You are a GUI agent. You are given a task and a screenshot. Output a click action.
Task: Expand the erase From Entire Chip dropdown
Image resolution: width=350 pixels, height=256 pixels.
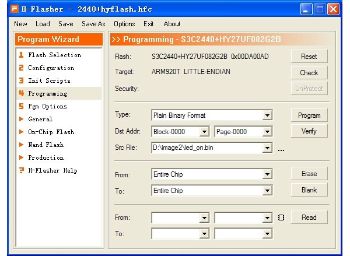[x=267, y=174]
